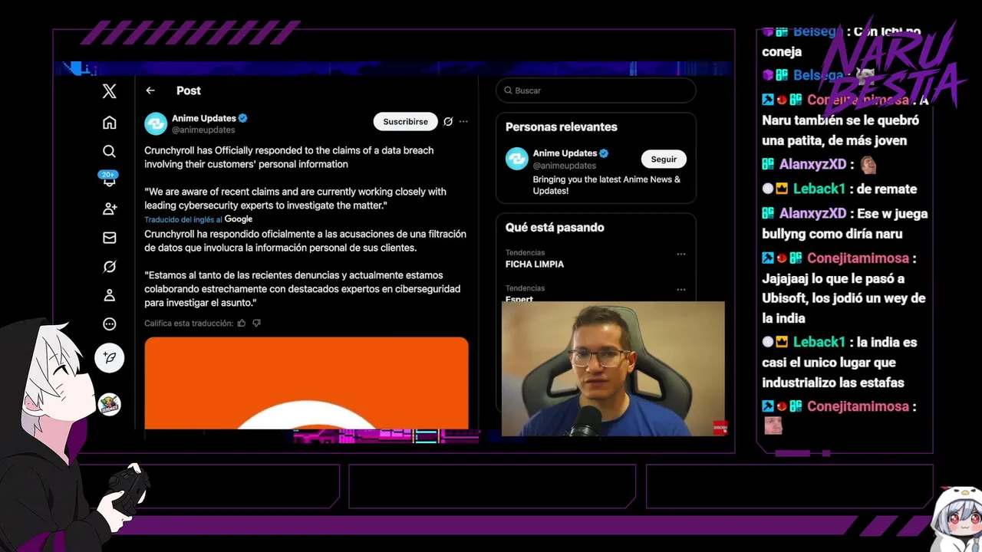
Task: Open options for FICHA LIMPIA trend
Action: 681,255
